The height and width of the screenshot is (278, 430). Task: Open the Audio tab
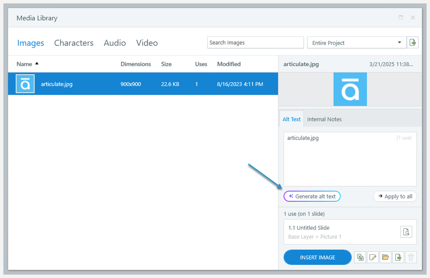point(114,43)
